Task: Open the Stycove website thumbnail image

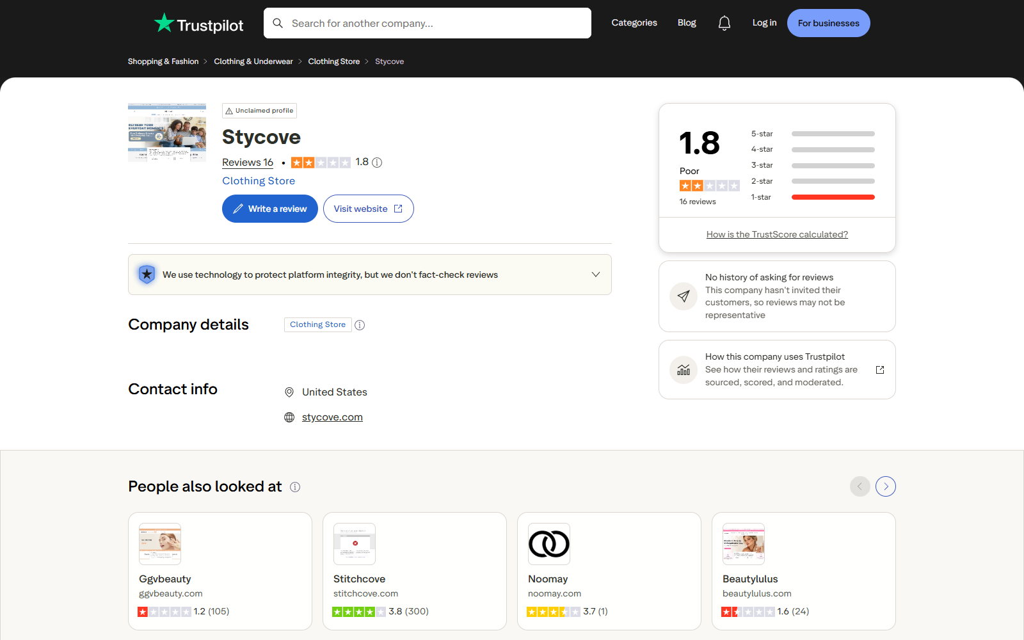Action: point(167,132)
